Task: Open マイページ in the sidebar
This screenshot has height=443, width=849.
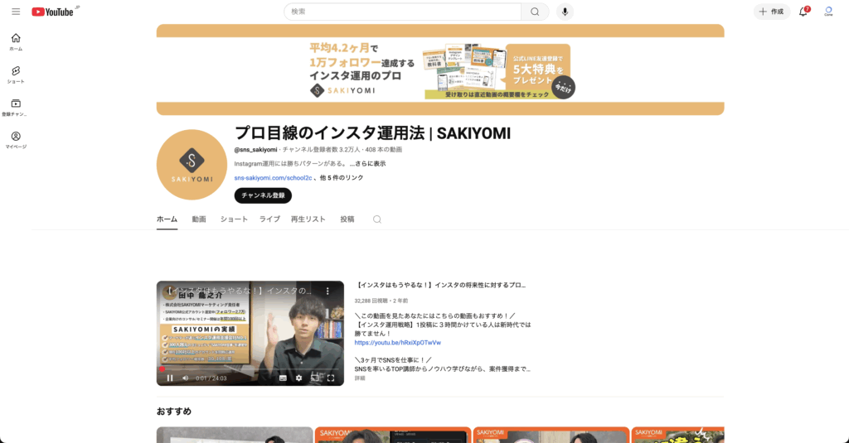Action: pyautogui.click(x=16, y=140)
